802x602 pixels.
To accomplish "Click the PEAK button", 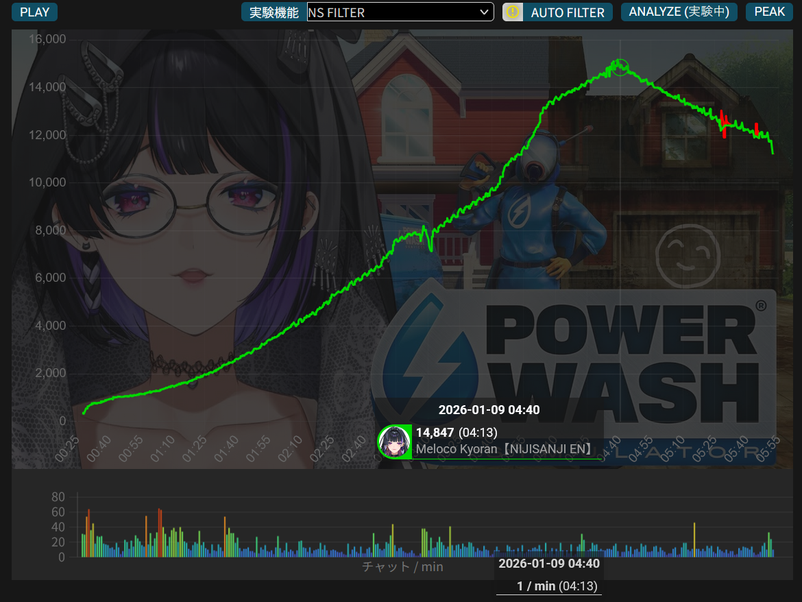I will point(768,12).
